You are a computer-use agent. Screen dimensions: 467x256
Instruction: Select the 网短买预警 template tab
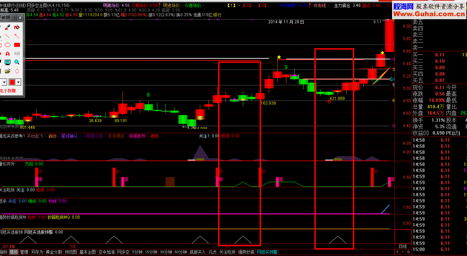tap(267, 252)
